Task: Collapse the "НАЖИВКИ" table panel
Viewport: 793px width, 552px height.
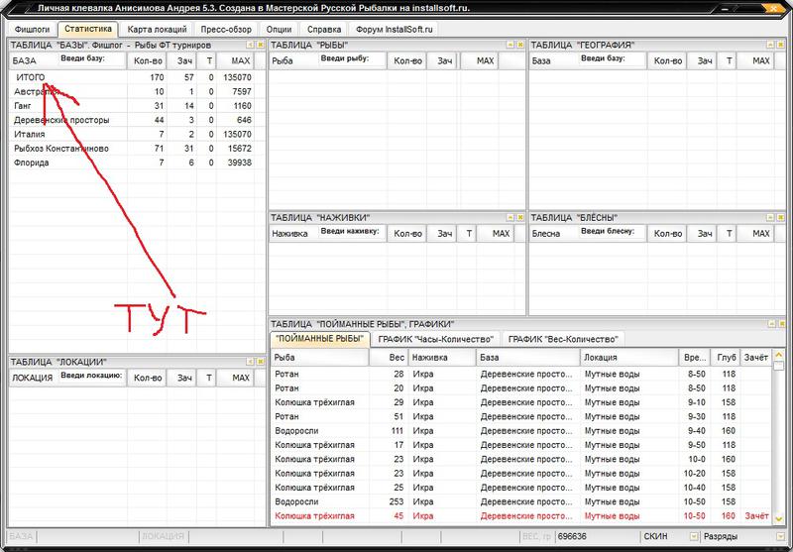Action: coord(508,215)
